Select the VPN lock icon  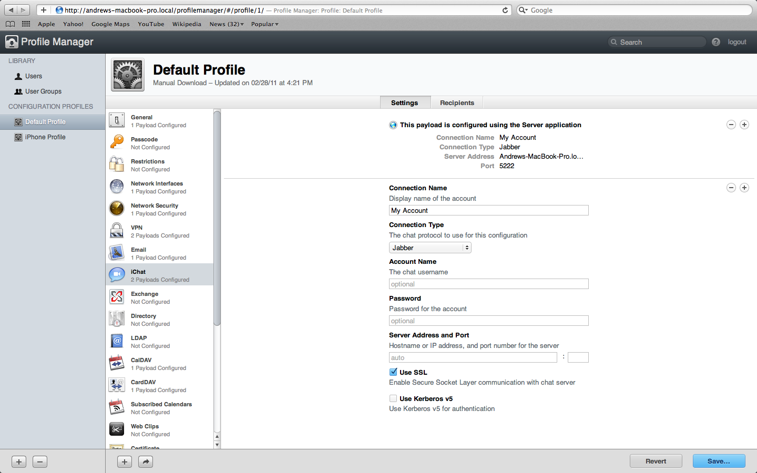[x=117, y=231]
